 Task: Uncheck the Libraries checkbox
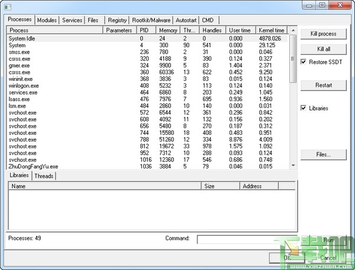304,108
